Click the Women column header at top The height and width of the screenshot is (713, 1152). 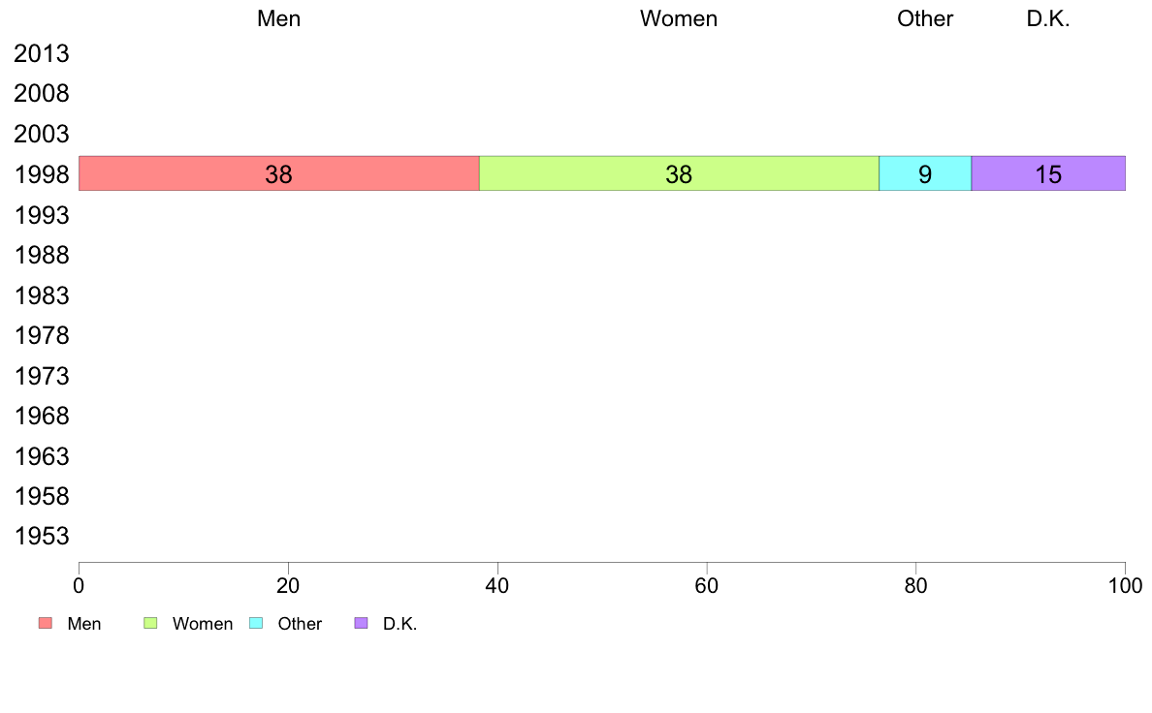point(679,18)
